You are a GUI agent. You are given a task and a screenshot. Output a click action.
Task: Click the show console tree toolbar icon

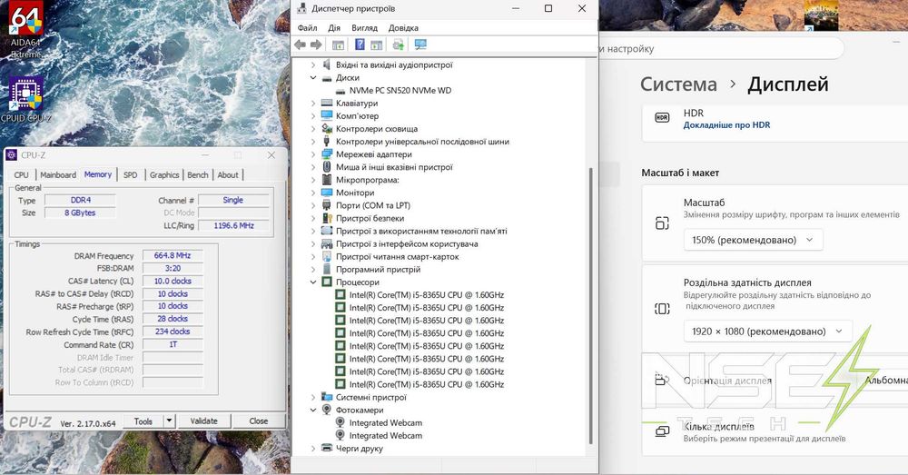[338, 45]
